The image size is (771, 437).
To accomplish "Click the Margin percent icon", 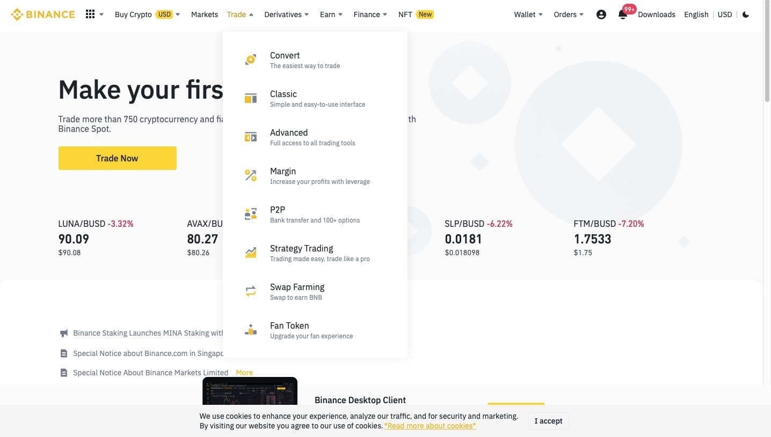I will [251, 176].
